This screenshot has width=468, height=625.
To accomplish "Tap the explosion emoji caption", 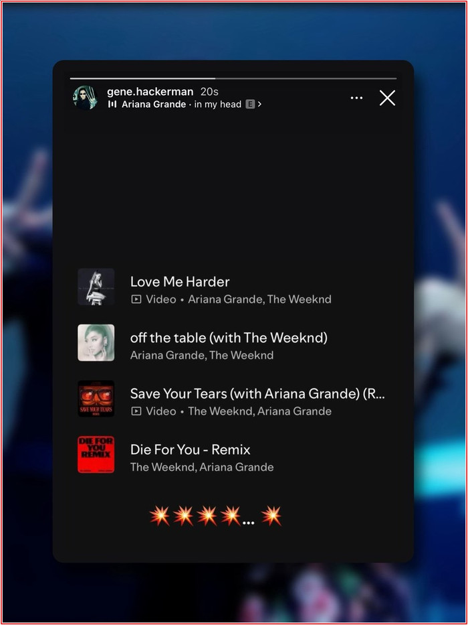I will (215, 516).
